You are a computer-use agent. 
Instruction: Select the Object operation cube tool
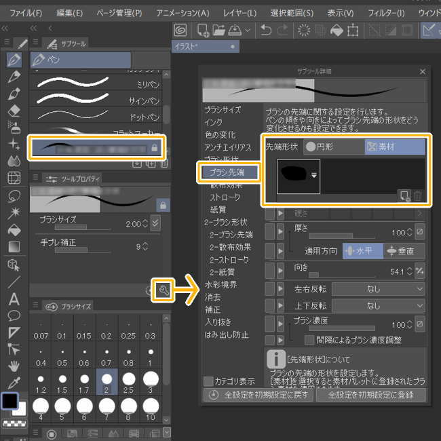(x=14, y=265)
